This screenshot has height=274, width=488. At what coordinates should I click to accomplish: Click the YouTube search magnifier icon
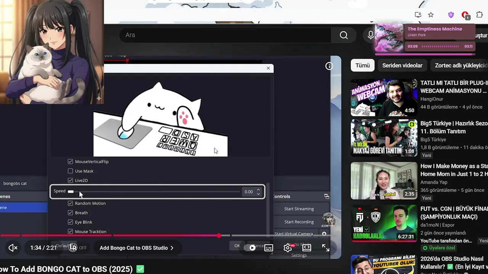pyautogui.click(x=344, y=35)
